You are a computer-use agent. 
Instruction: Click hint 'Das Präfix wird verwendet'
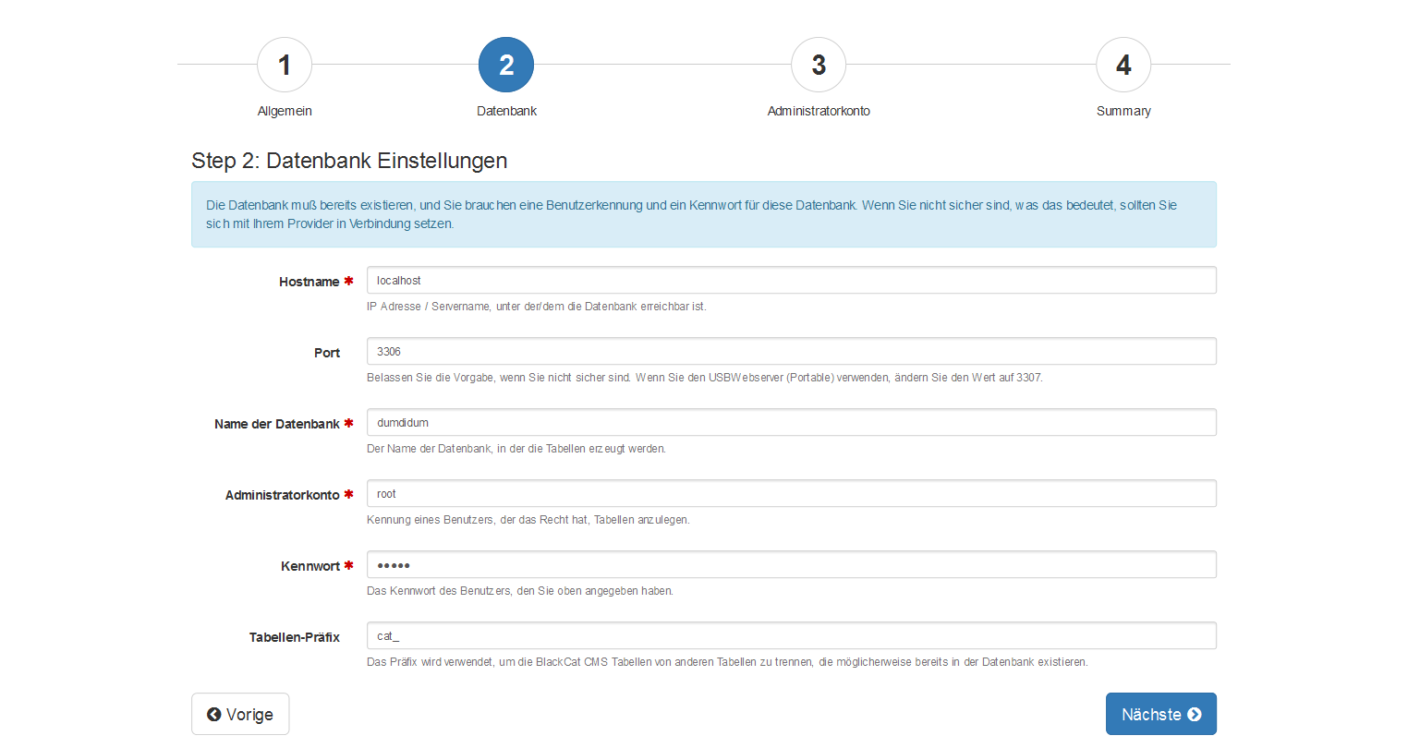click(727, 662)
